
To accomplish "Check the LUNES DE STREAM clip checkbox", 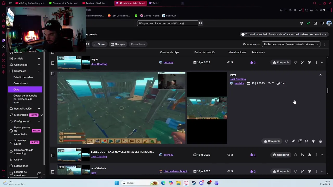I will coord(53,155).
